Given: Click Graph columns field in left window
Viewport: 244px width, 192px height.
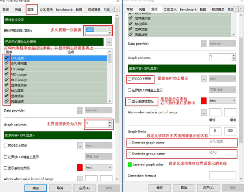Looking at the screenshot, I should (x=96, y=124).
